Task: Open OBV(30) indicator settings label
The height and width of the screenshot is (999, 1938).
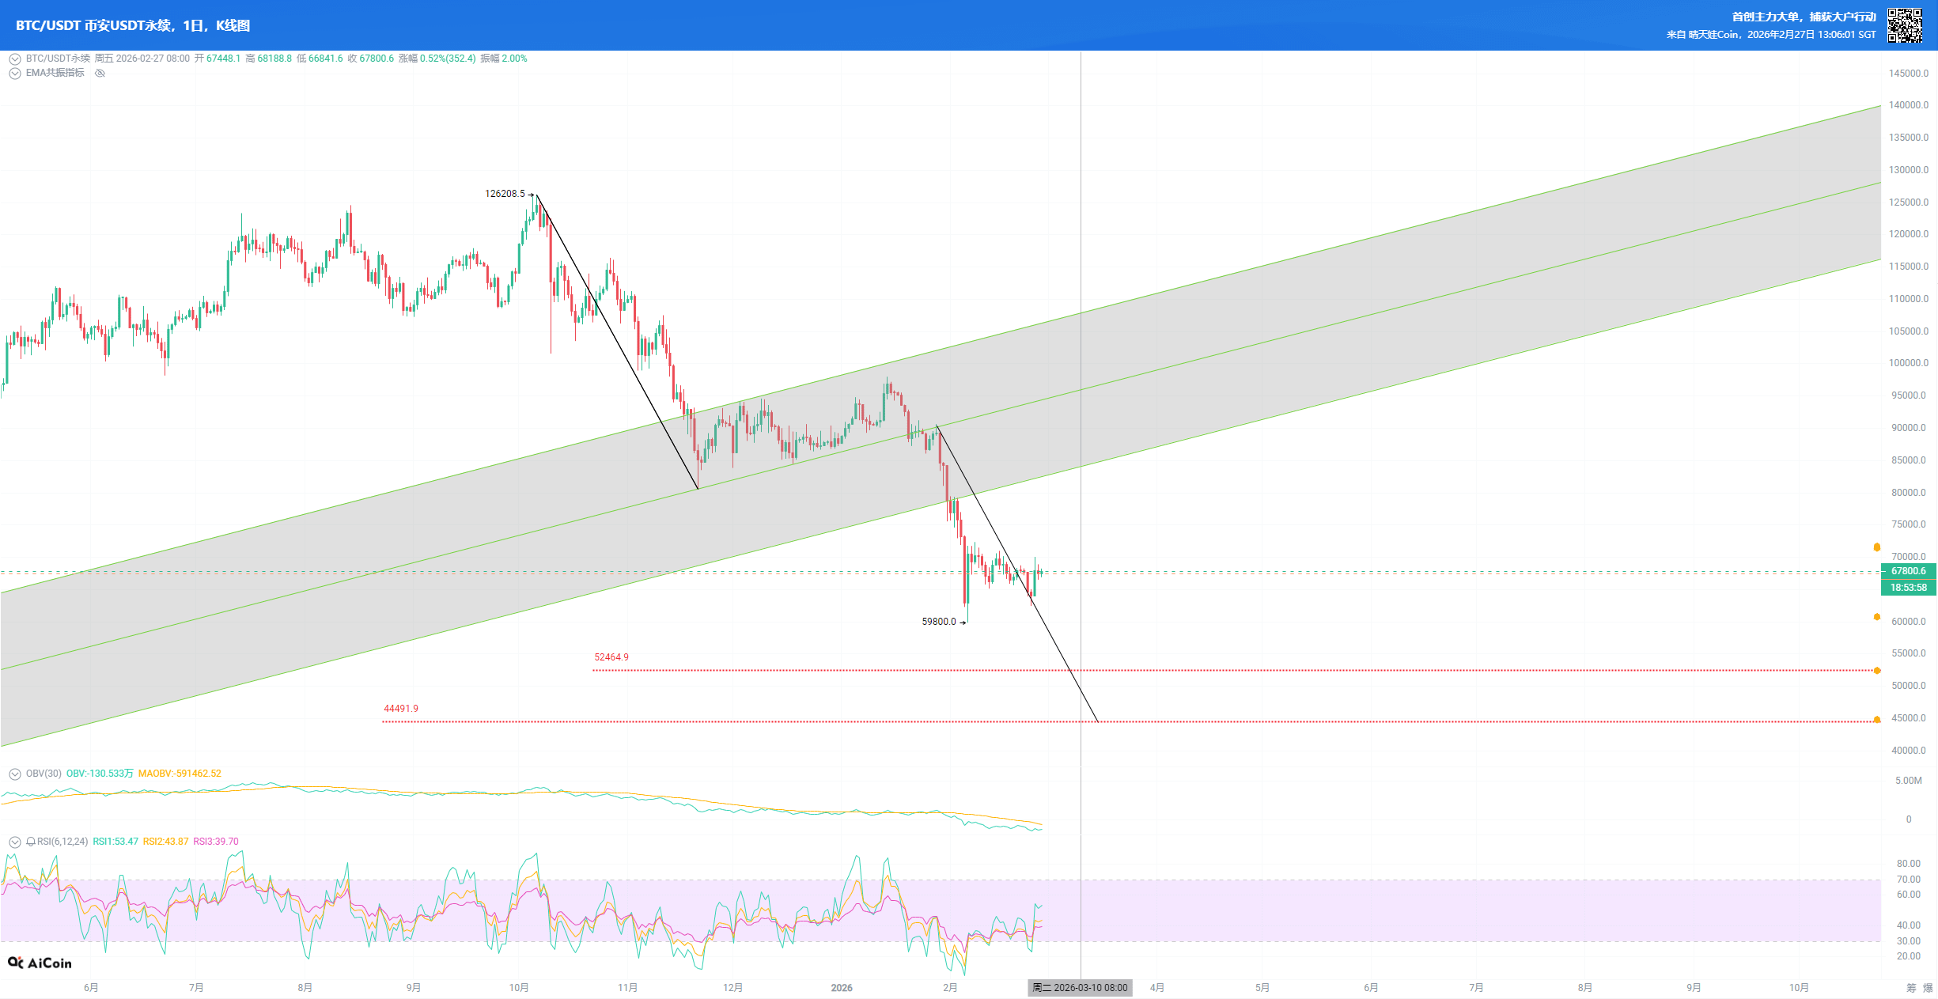Action: tap(44, 774)
